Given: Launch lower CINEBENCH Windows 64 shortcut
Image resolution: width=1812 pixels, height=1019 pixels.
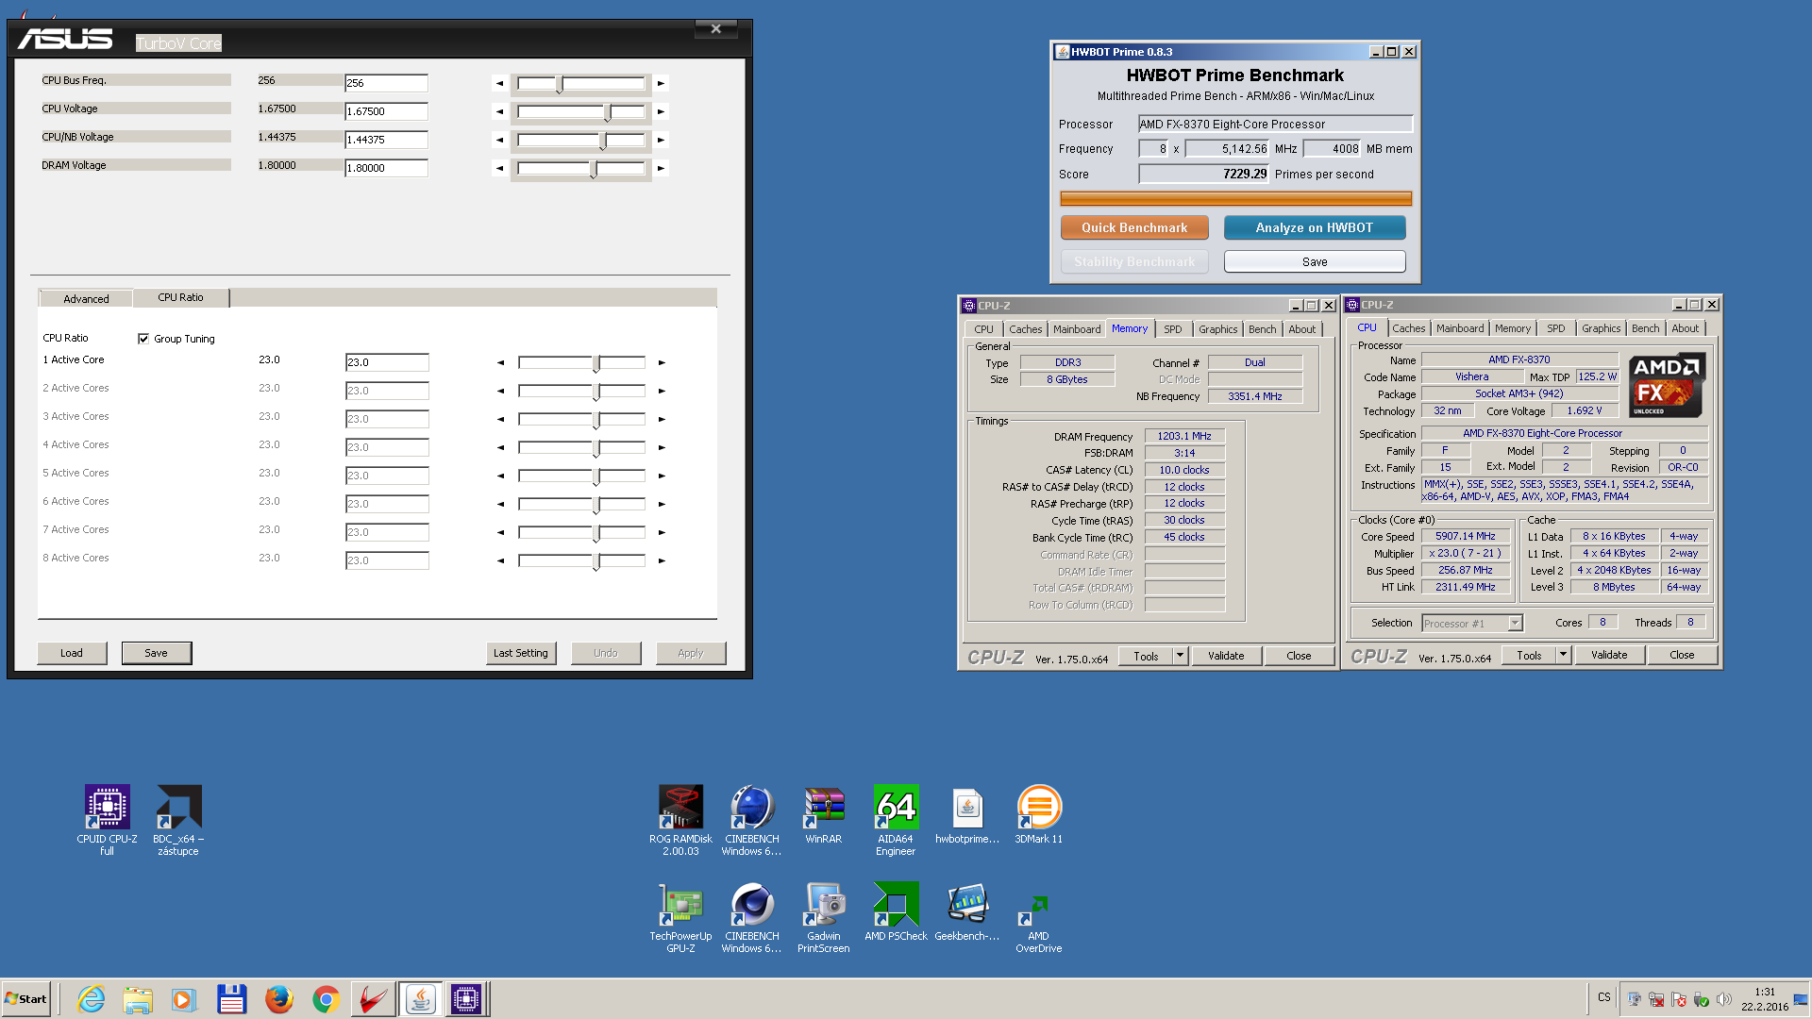Looking at the screenshot, I should pyautogui.click(x=752, y=917).
